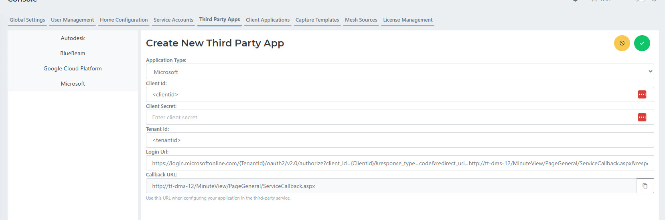The height and width of the screenshot is (220, 665).
Task: Go to the License Management tab
Action: coord(408,20)
